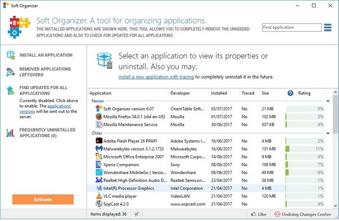The height and width of the screenshot is (221, 339).
Task: Click the Wondershare MobileGo icon
Action: (99, 173)
